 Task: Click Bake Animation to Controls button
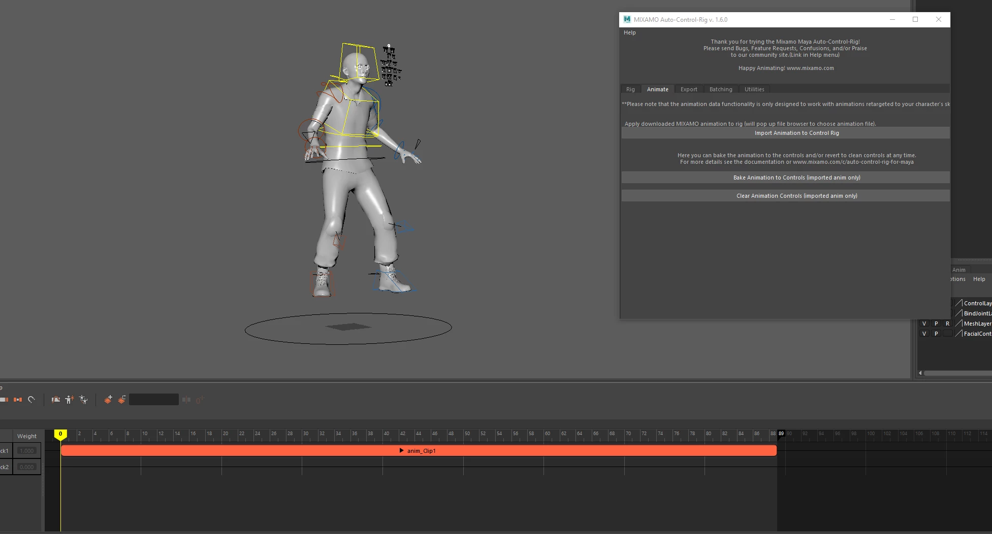tap(785, 177)
